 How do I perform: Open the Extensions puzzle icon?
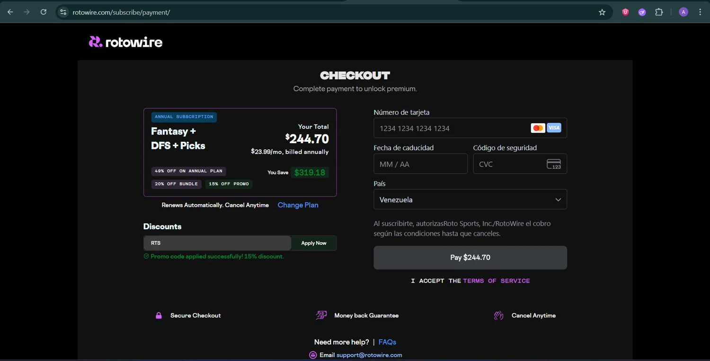(x=659, y=12)
